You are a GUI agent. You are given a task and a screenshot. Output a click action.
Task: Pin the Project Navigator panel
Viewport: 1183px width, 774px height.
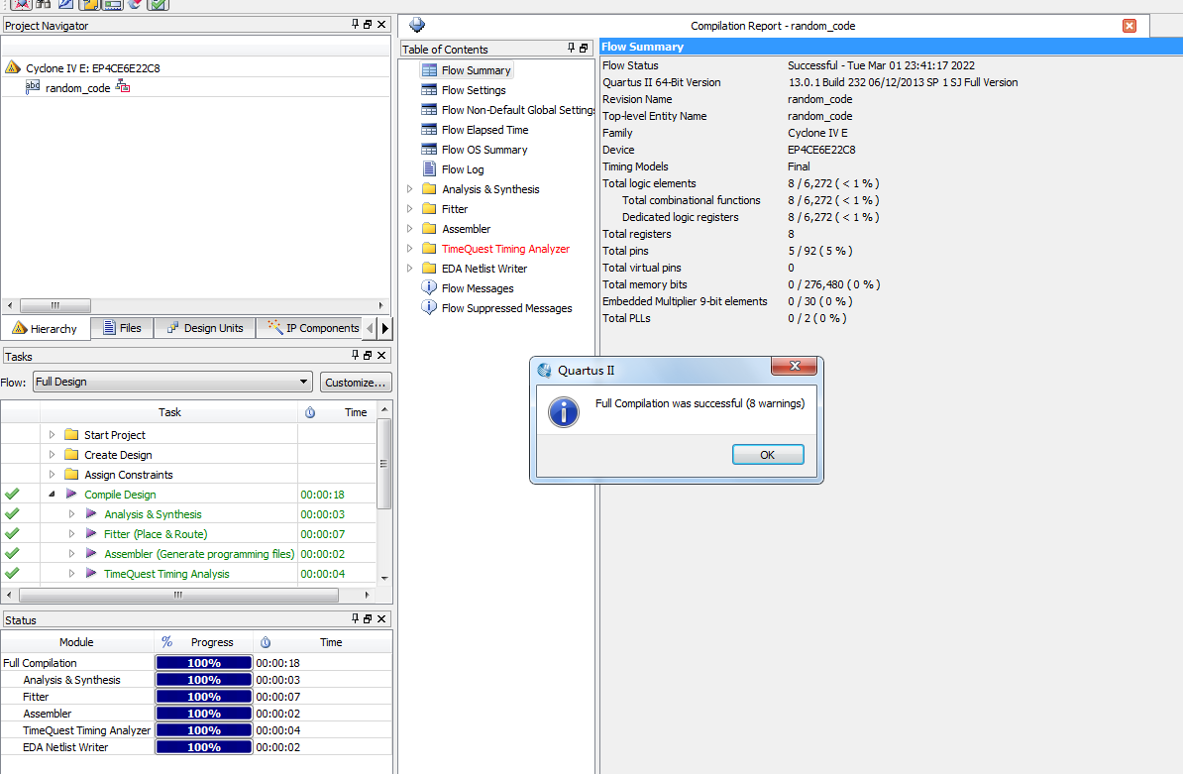pyautogui.click(x=355, y=25)
